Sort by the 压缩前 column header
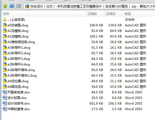 pyautogui.click(x=95, y=14)
